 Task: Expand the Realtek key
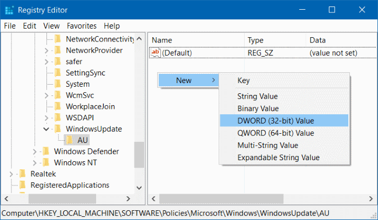(11, 174)
